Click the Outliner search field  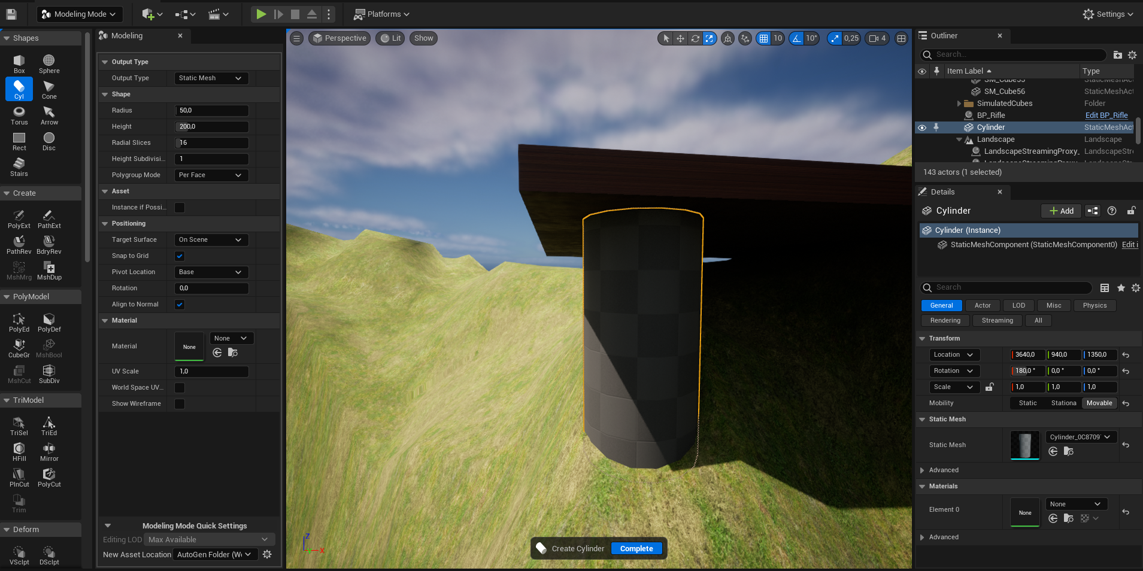1013,54
